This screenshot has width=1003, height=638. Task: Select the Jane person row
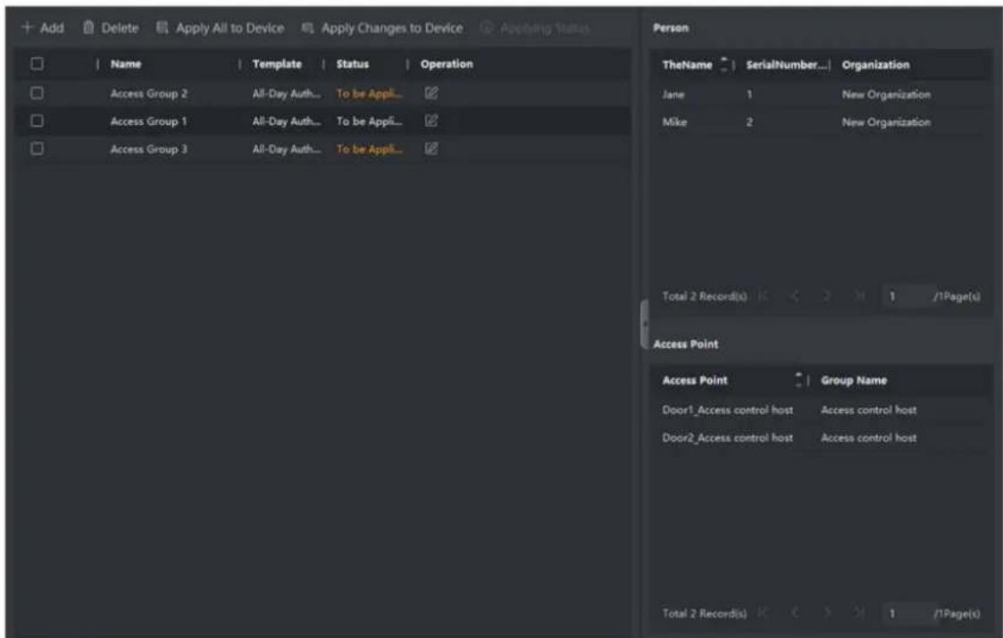(x=821, y=94)
